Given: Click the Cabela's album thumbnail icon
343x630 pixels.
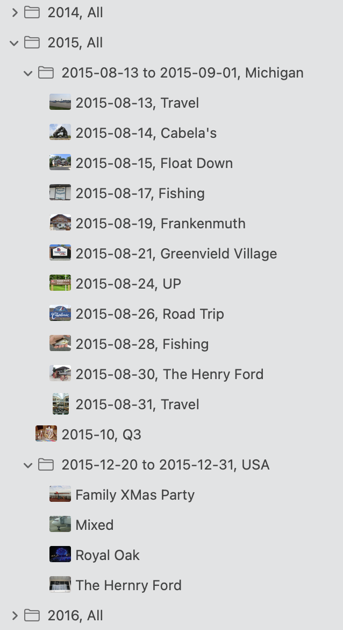Looking at the screenshot, I should click(60, 133).
